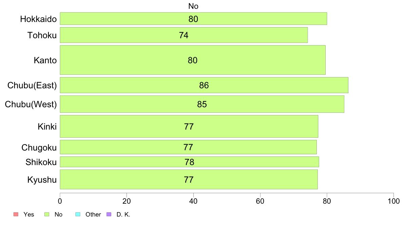Click the Chubu(West) bar showing 85
Viewport: 403px width, 249px height.
202,104
